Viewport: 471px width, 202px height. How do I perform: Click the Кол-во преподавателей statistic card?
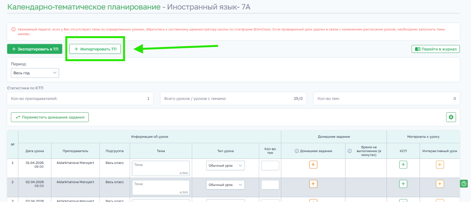point(80,99)
